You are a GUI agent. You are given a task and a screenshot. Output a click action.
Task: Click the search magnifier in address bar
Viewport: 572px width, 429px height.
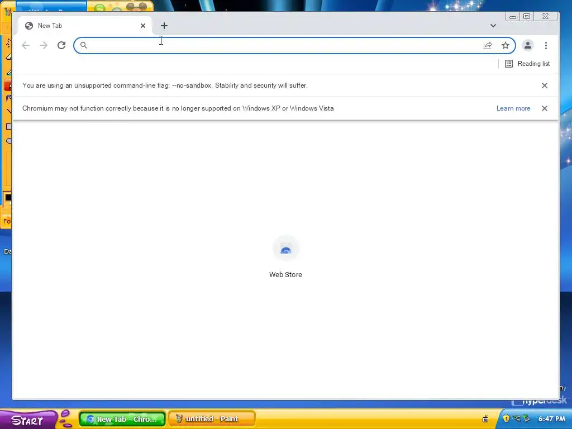[84, 45]
